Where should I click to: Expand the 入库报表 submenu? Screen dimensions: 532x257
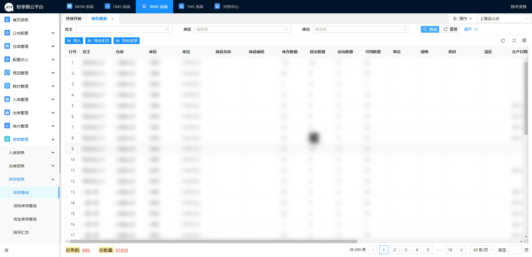click(30, 153)
